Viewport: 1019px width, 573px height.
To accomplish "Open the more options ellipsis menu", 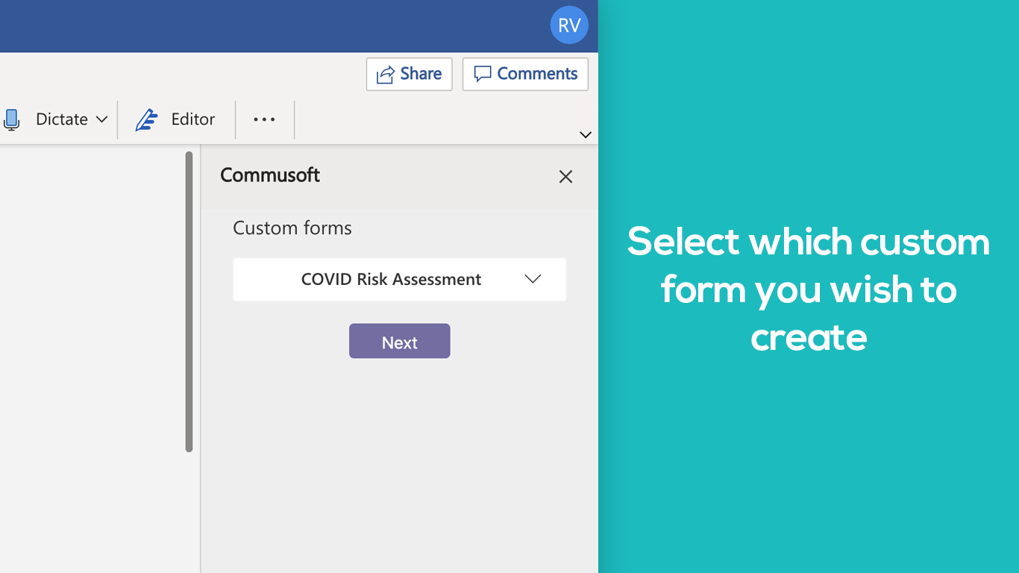I will pos(264,119).
